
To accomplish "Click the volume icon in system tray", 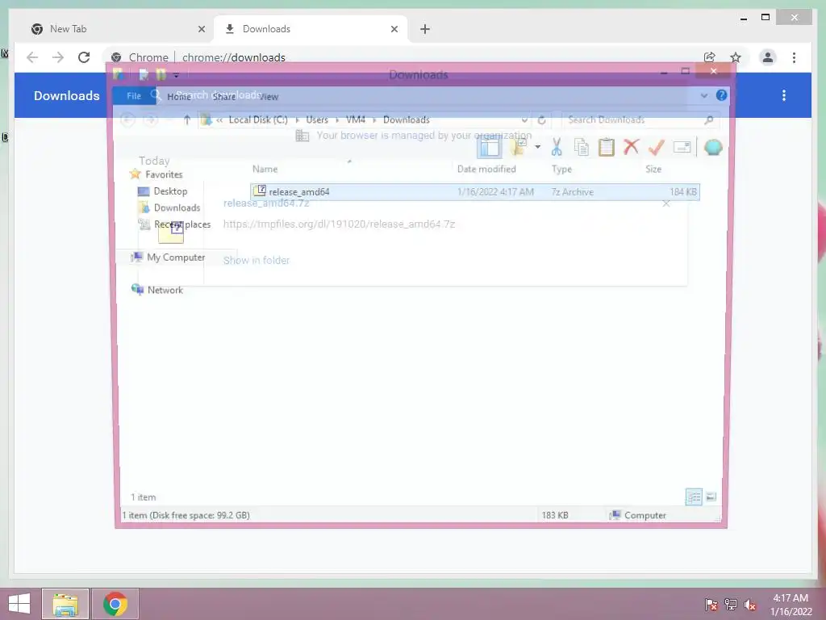I will (x=750, y=604).
